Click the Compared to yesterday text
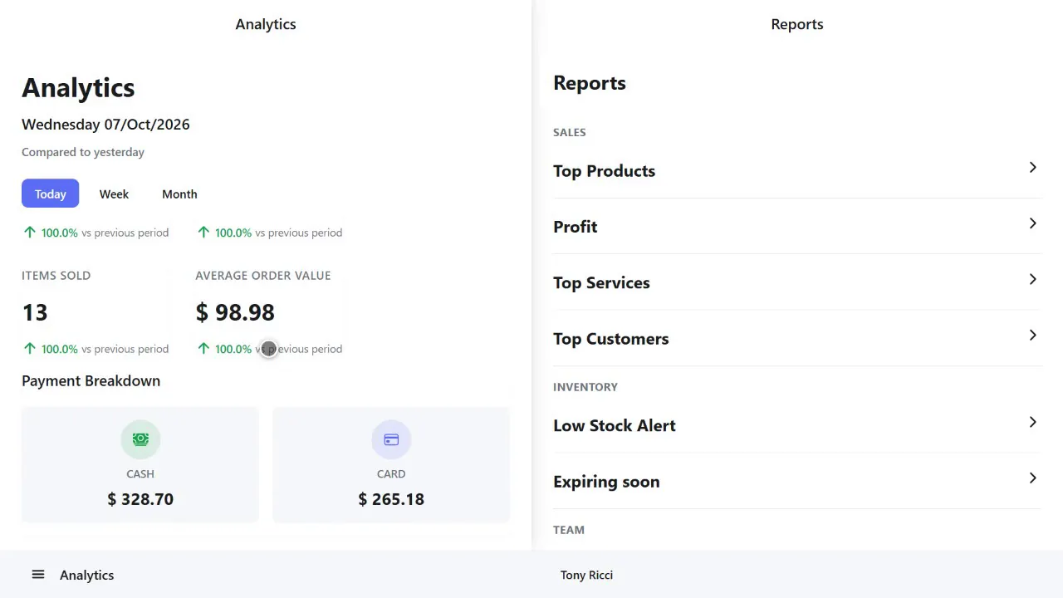This screenshot has width=1063, height=598. pos(83,152)
